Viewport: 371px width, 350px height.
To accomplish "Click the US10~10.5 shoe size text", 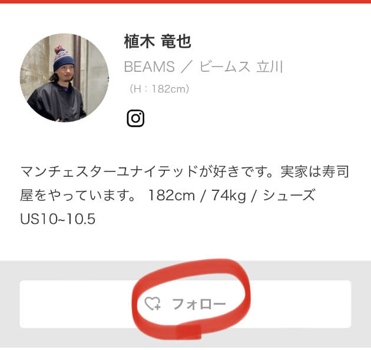I will pyautogui.click(x=58, y=219).
